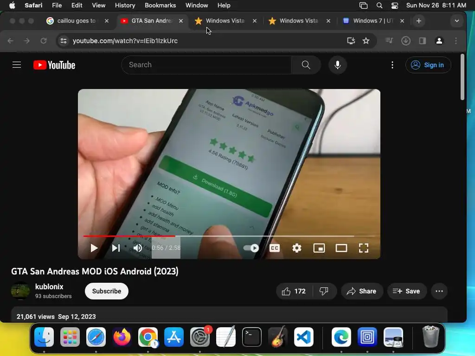Toggle the autoplay switch

[251, 248]
